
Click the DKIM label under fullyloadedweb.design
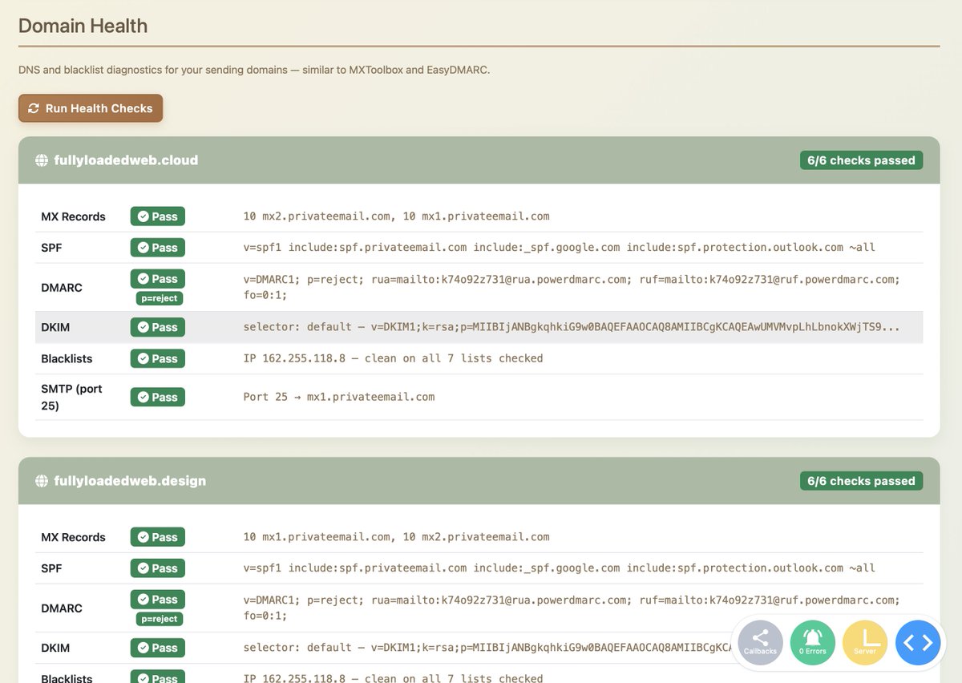coord(55,648)
